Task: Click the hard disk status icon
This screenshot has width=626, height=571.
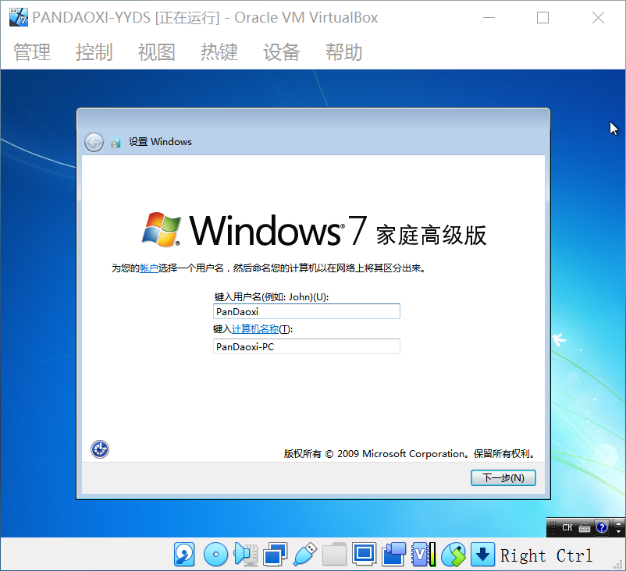Action: point(184,555)
